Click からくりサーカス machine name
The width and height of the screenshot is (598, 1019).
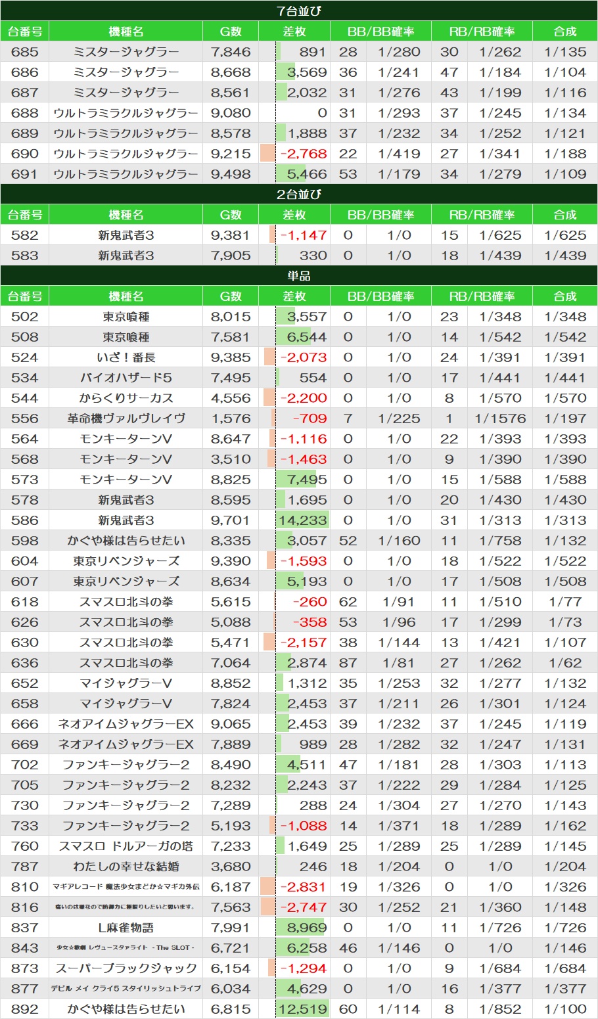(x=126, y=398)
